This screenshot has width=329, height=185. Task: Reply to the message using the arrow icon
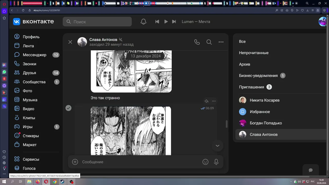pyautogui.click(x=206, y=101)
